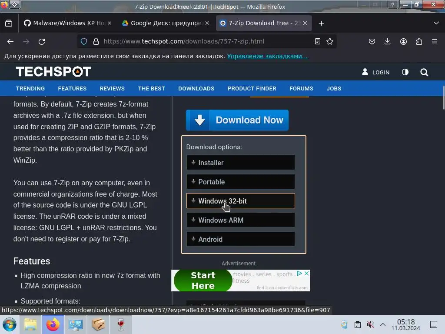The width and height of the screenshot is (445, 334).
Task: Open the Управление закладками link
Action: pos(267,56)
